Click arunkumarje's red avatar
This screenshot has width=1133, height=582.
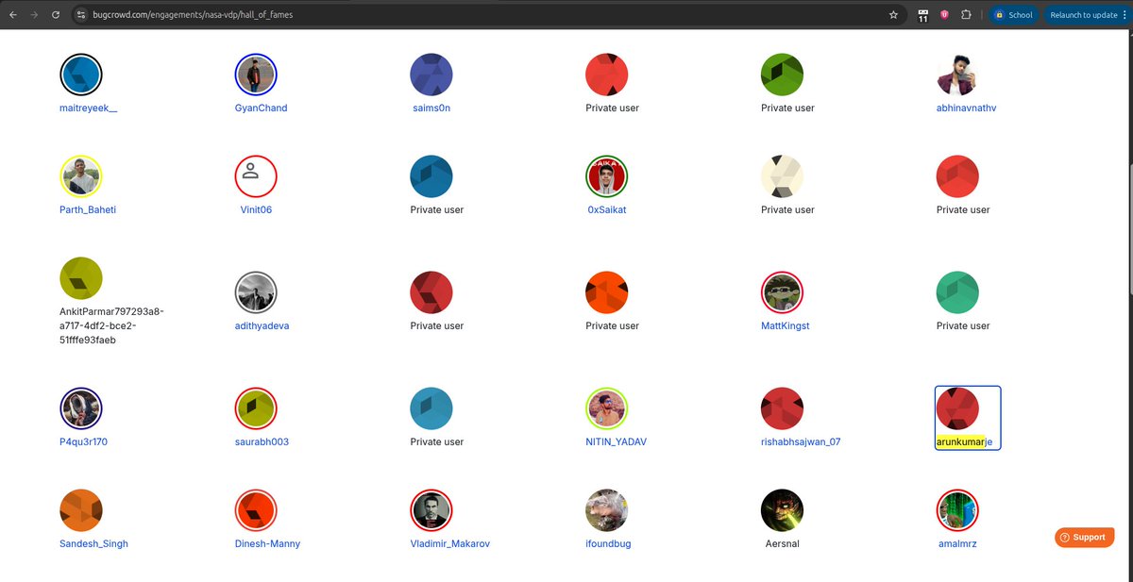[x=957, y=408]
